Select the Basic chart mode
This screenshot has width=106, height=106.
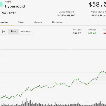click(13, 32)
